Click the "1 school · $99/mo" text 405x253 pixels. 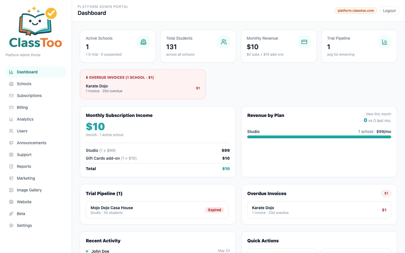[375, 132]
